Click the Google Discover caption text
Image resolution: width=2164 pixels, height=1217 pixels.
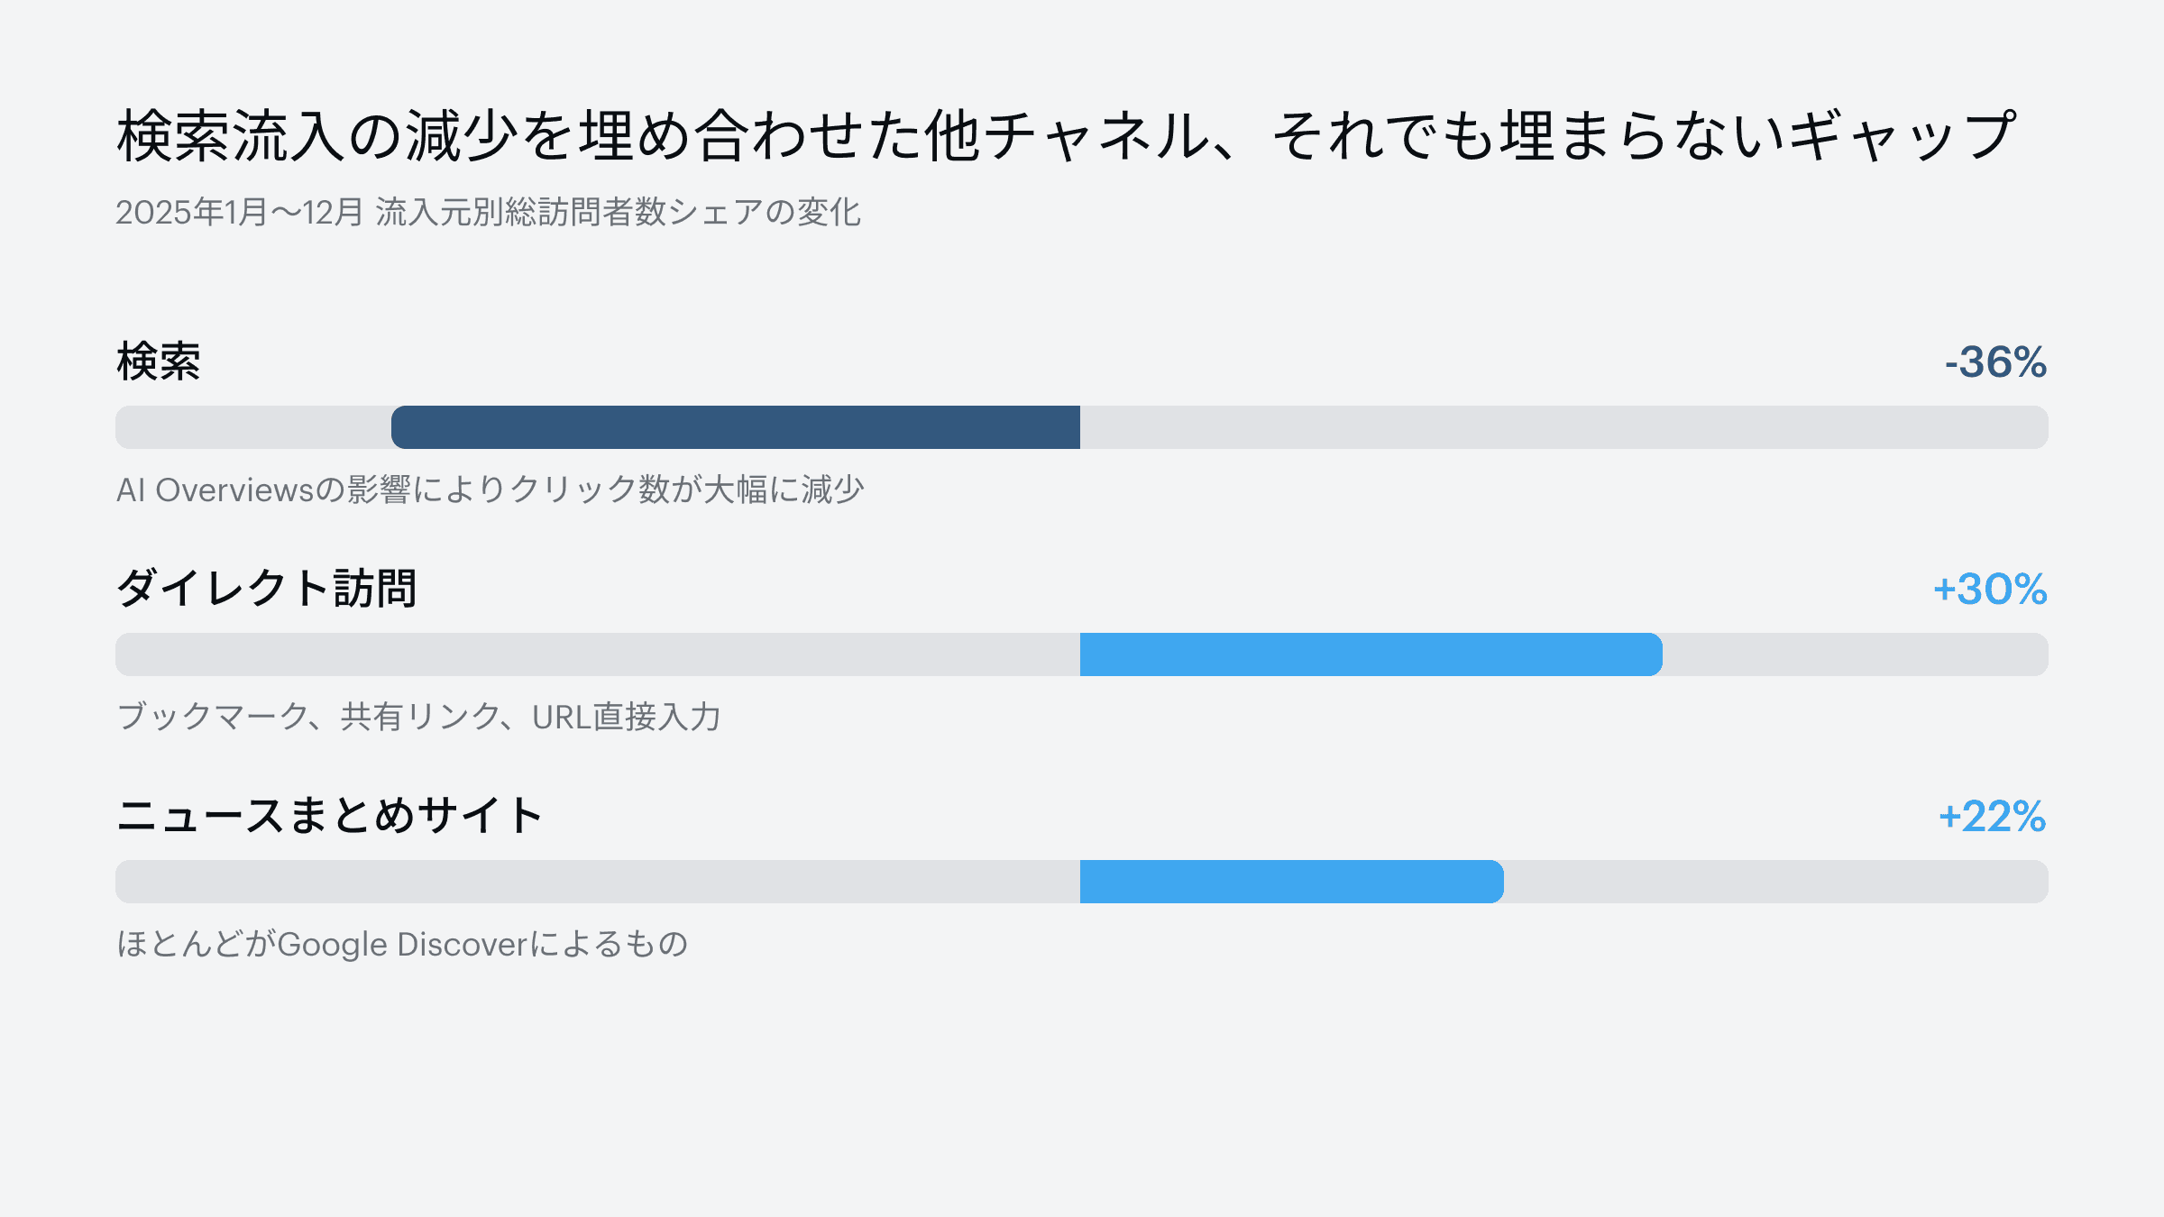tap(402, 944)
